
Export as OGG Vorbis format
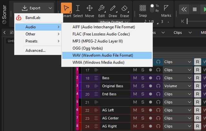pyautogui.click(x=107, y=48)
